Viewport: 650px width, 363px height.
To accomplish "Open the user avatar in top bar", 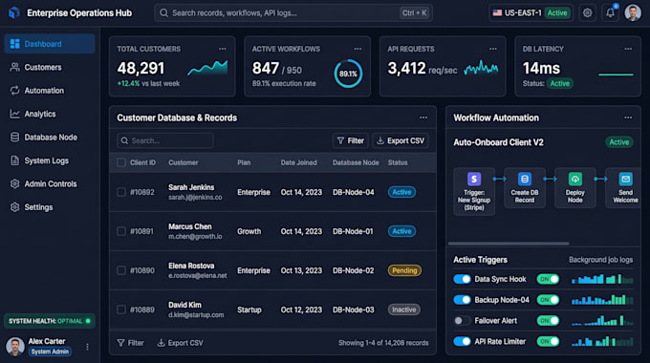I will pos(633,12).
